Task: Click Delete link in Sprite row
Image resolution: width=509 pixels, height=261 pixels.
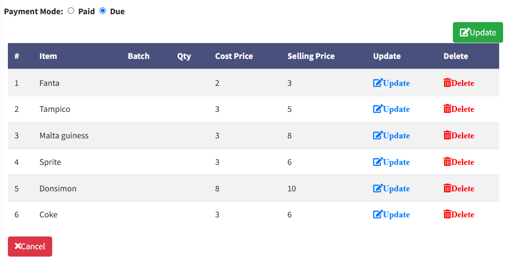Action: point(459,162)
